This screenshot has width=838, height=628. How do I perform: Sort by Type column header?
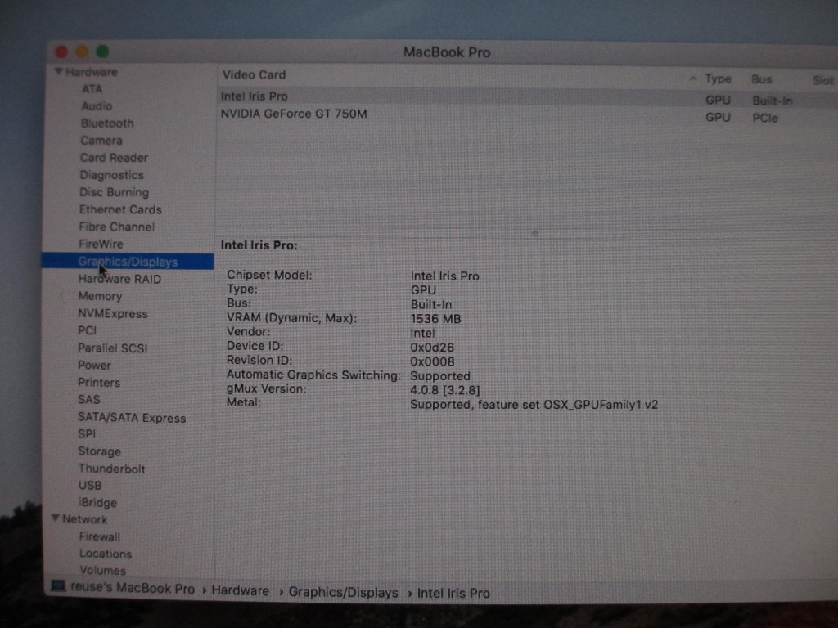pos(717,79)
